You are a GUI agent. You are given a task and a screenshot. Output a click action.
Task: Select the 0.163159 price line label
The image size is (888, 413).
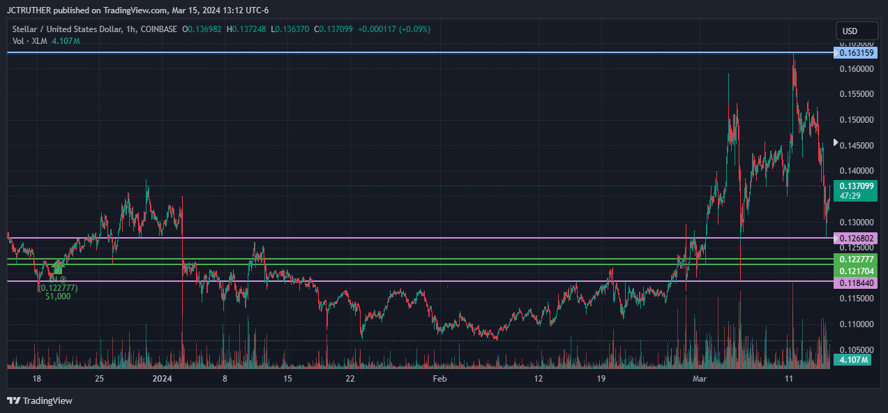pyautogui.click(x=855, y=52)
